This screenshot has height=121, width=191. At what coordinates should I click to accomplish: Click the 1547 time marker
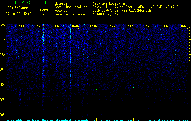point(130,26)
